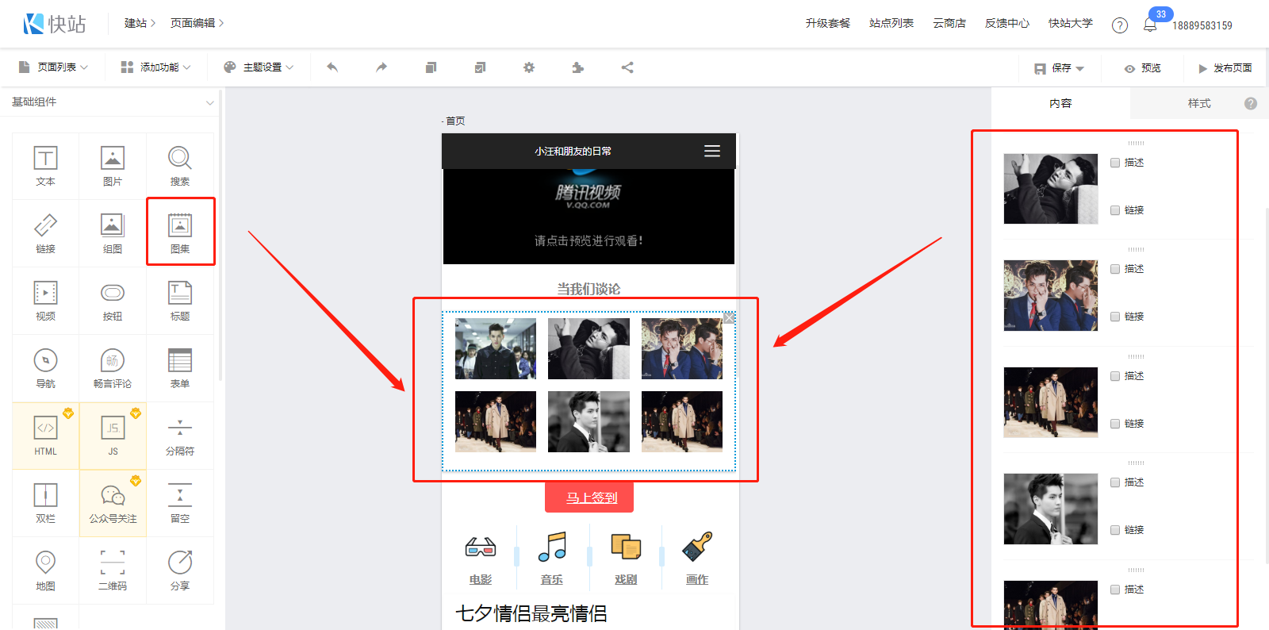Select the 文本 text component
This screenshot has height=630, width=1269.
pyautogui.click(x=45, y=165)
